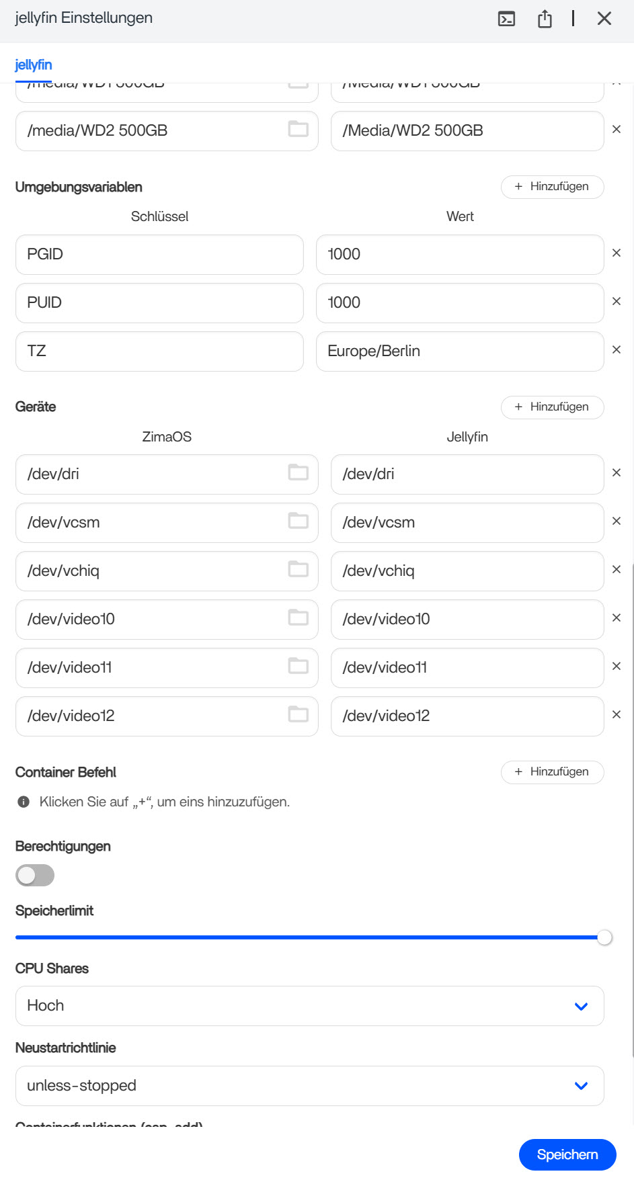Delete the /dev/video12 device row
Screen dimensions: 634x1182
click(616, 715)
